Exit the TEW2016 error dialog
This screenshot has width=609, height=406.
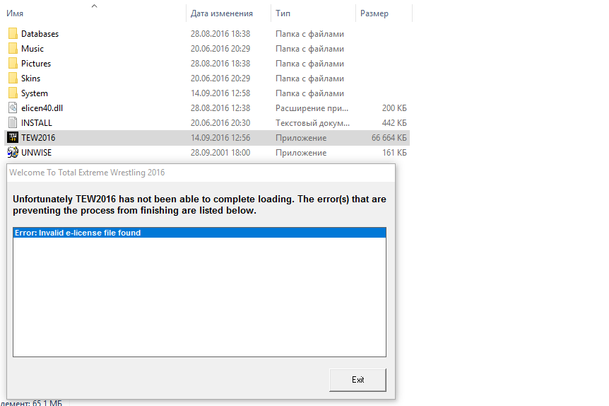click(x=357, y=380)
